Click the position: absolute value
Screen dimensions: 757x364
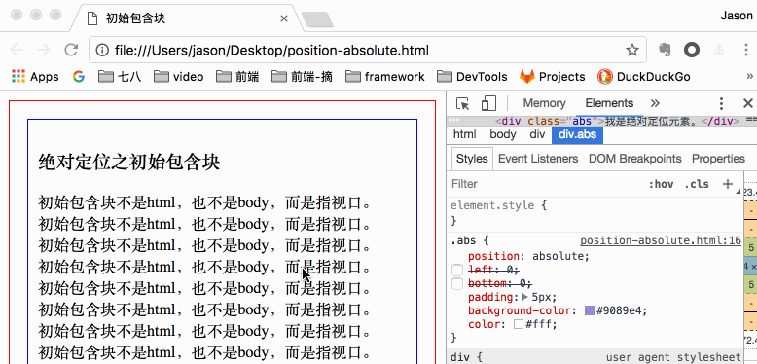(559, 256)
